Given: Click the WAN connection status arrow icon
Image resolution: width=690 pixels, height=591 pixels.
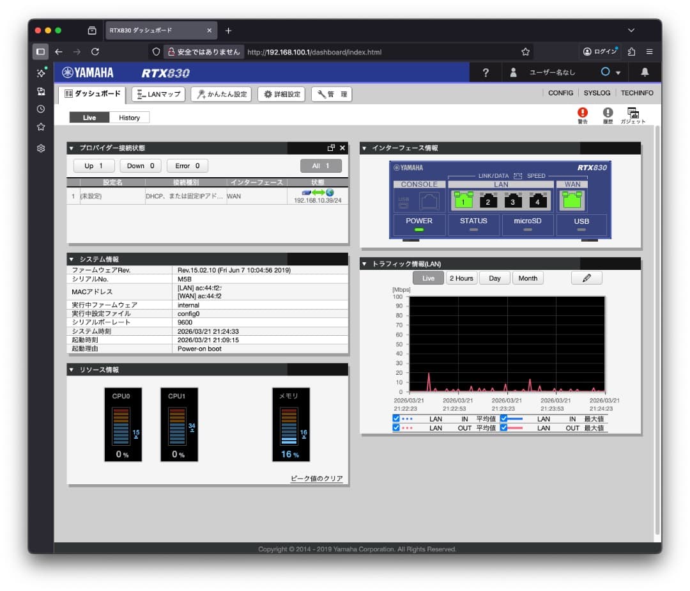Looking at the screenshot, I should coord(318,193).
